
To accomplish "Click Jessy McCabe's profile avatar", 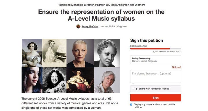I will click(x=78, y=26).
